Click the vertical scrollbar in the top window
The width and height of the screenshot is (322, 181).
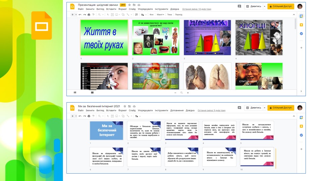click(296, 24)
